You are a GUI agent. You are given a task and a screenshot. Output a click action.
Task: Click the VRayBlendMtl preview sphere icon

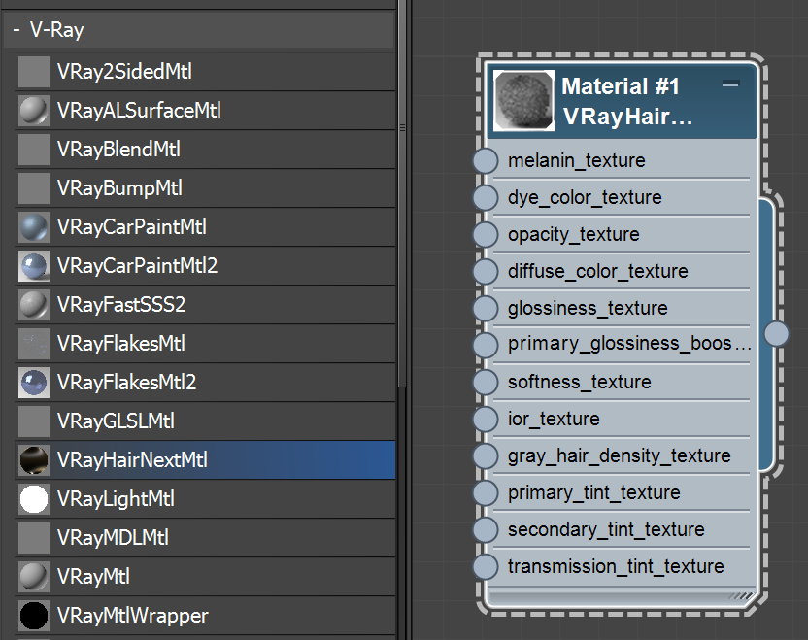click(x=33, y=149)
